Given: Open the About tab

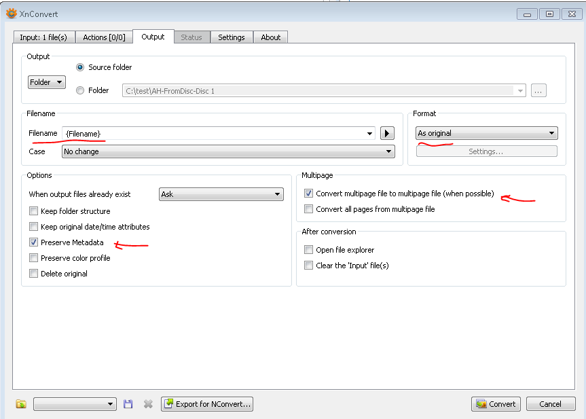Looking at the screenshot, I should (270, 37).
